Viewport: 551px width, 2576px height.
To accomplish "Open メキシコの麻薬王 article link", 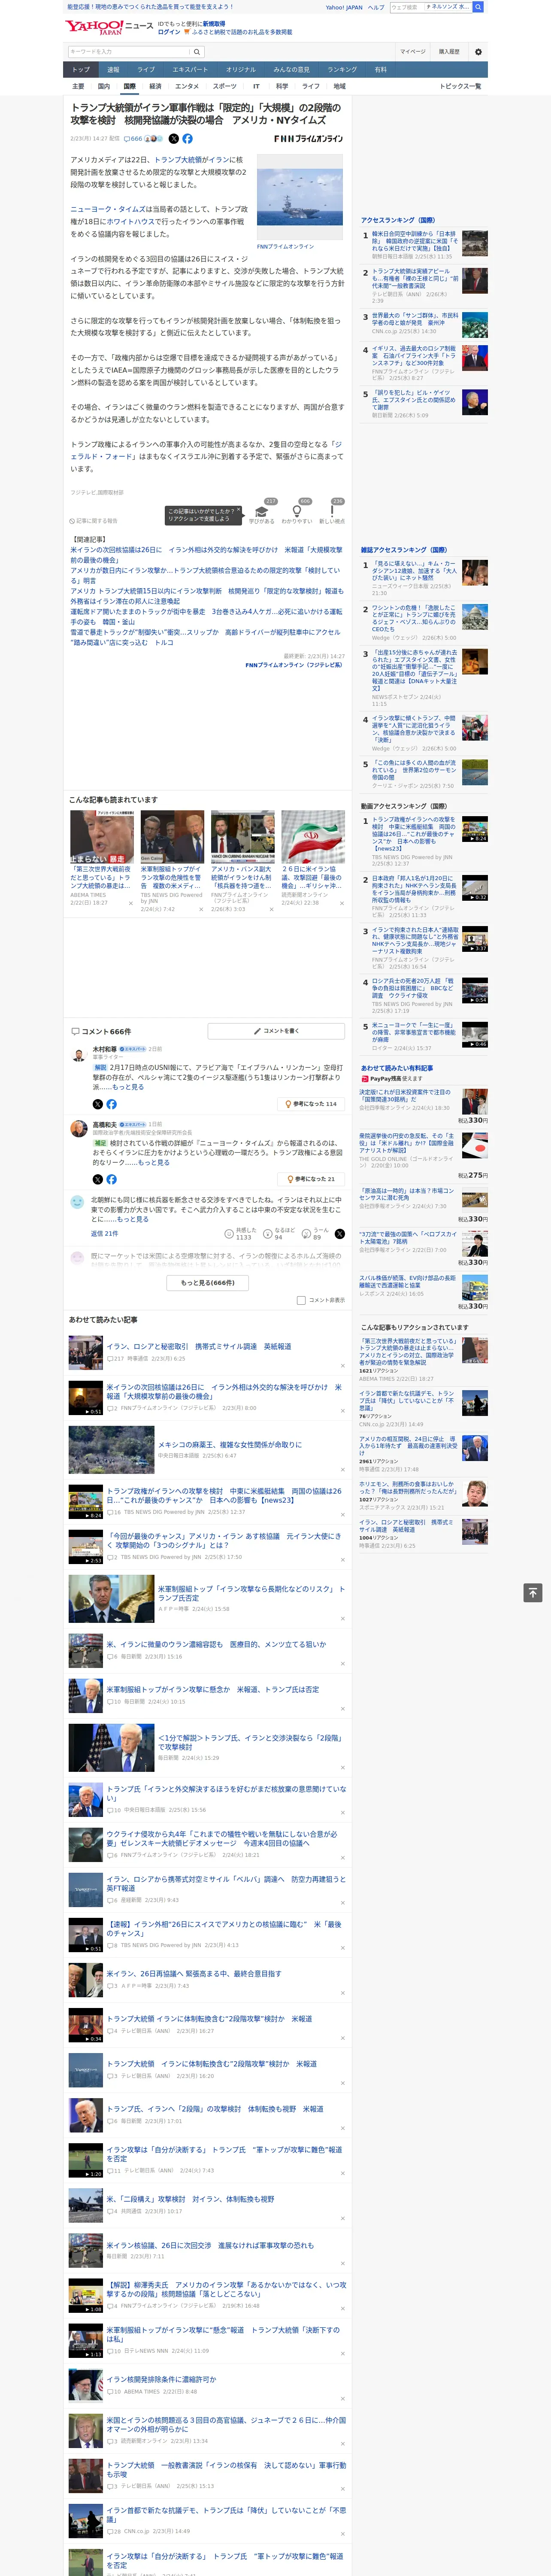I will coord(229,1445).
